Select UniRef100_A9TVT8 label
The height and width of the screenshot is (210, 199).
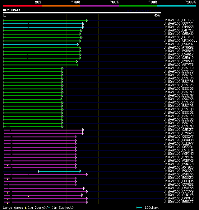[x=178, y=65]
